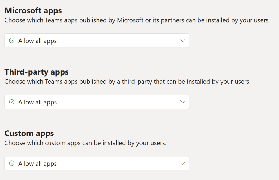Screen dimensions: 279x180
Task: Expand the Third-party apps permission dropdown
Action: point(97,102)
